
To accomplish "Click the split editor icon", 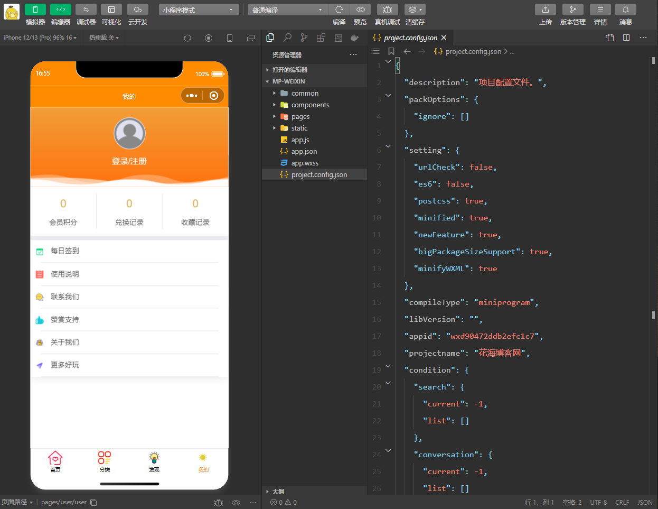I will 626,38.
